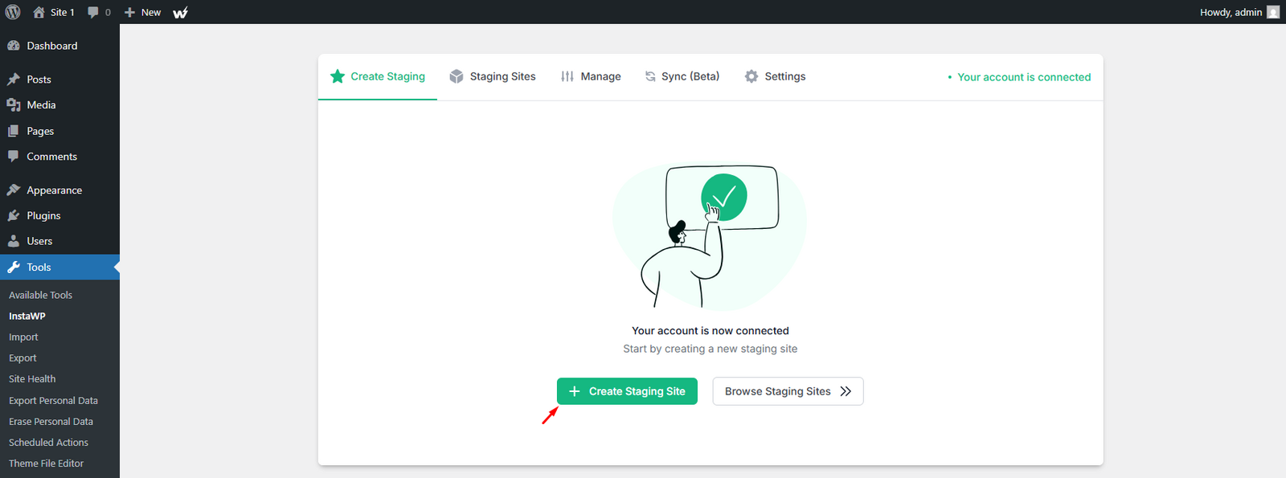Image resolution: width=1286 pixels, height=478 pixels.
Task: Open the Import submenu item
Action: pyautogui.click(x=23, y=337)
